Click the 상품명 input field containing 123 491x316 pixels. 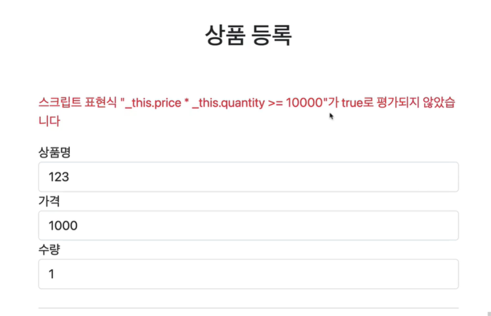pos(248,177)
